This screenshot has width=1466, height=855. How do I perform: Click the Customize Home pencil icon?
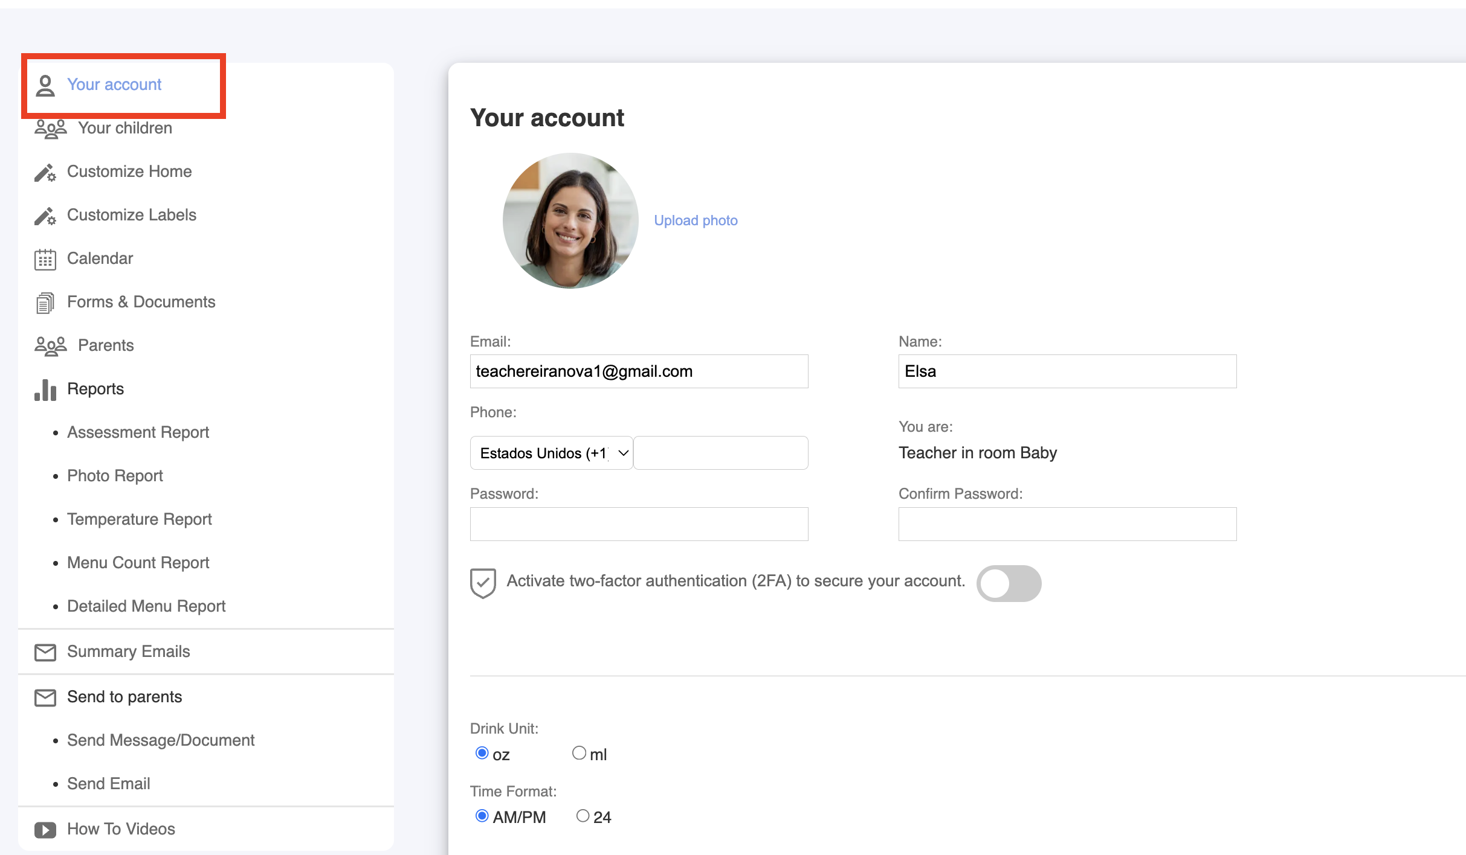click(x=45, y=172)
